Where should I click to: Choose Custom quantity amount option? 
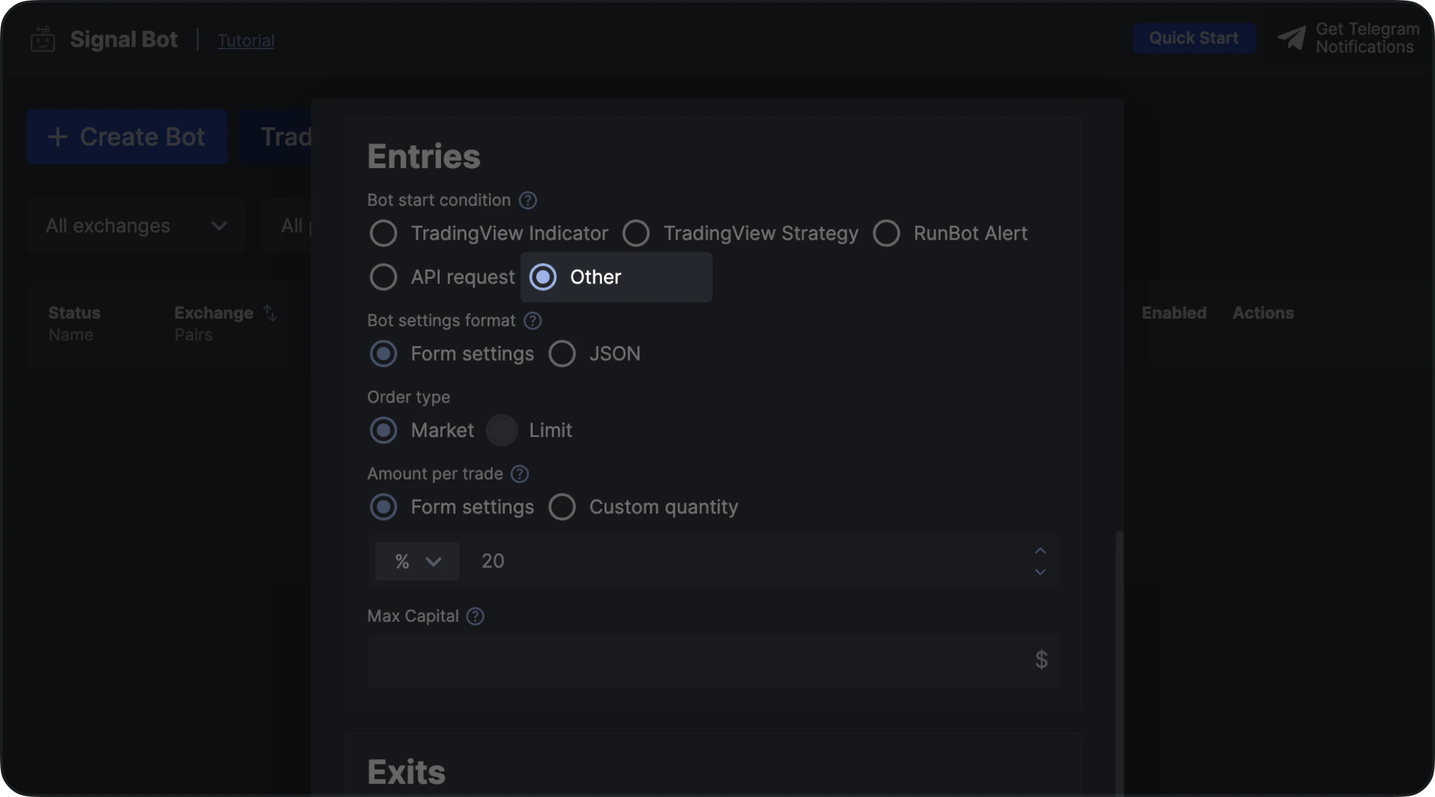pos(562,507)
